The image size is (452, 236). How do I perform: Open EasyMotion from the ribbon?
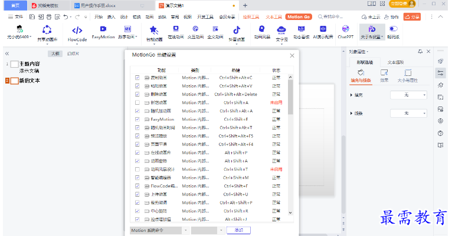click(x=103, y=32)
